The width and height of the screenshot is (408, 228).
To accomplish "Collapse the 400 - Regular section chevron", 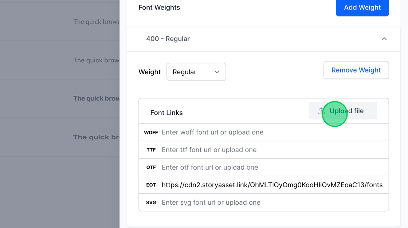I will coord(384,39).
